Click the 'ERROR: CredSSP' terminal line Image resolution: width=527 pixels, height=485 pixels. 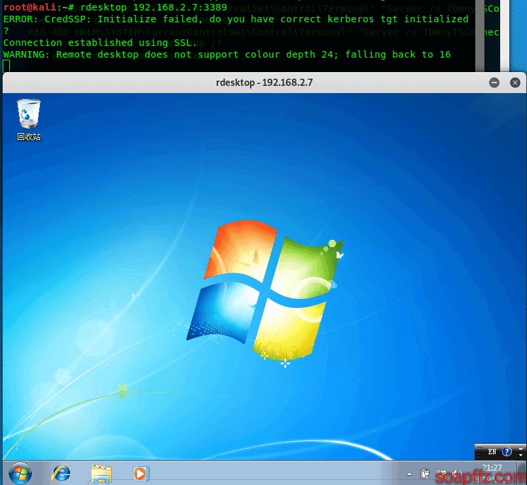click(236, 19)
